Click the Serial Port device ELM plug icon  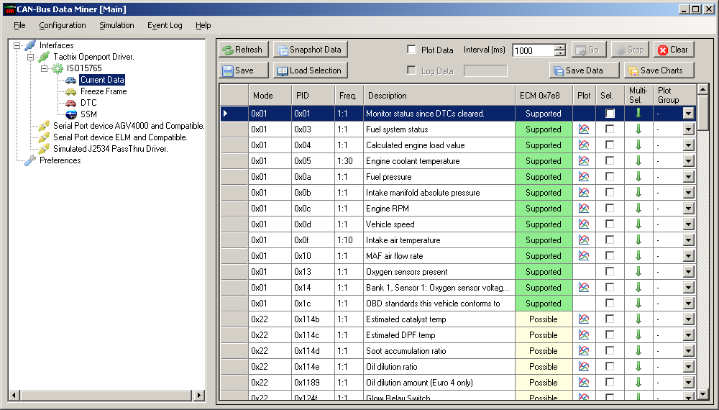coord(44,137)
